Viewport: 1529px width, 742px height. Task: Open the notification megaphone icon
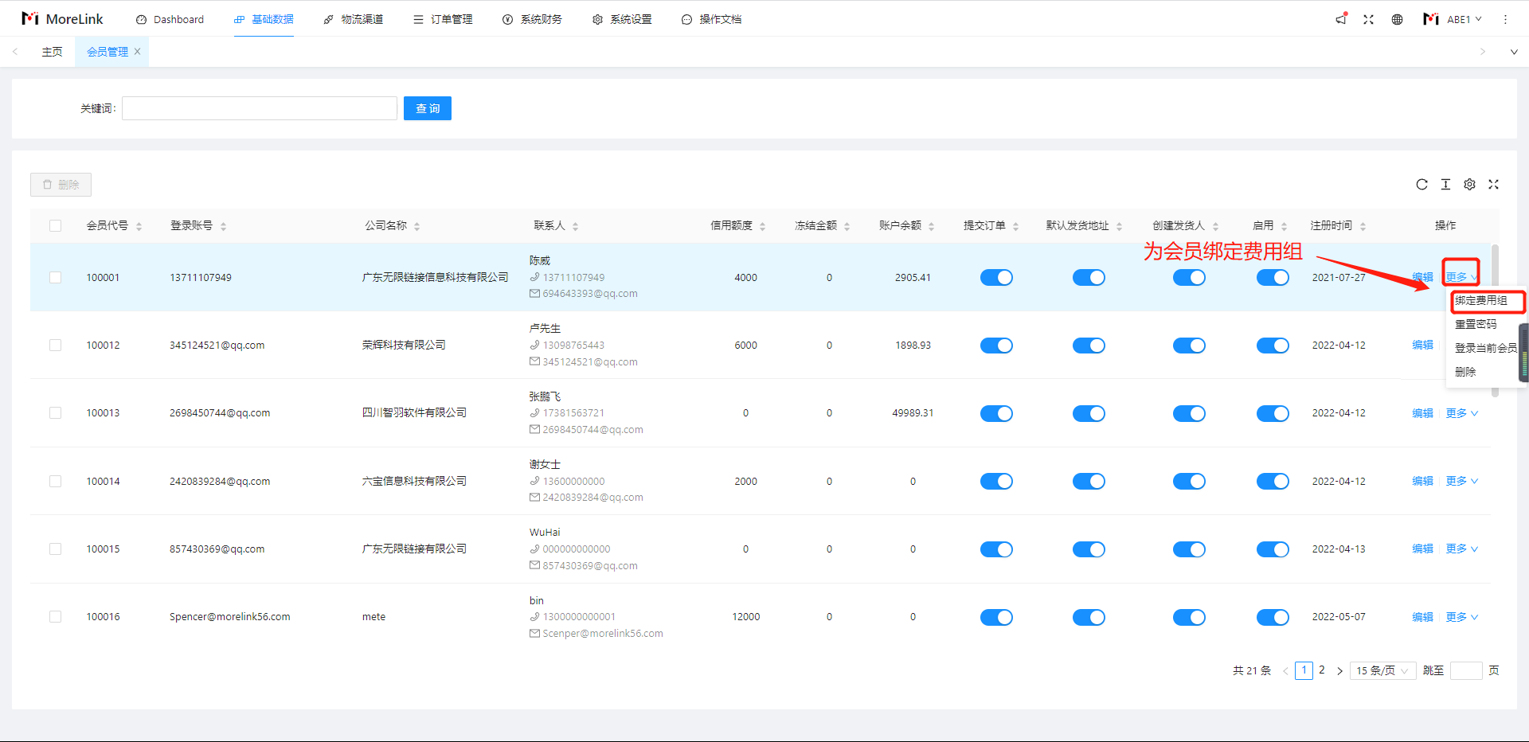pos(1341,19)
